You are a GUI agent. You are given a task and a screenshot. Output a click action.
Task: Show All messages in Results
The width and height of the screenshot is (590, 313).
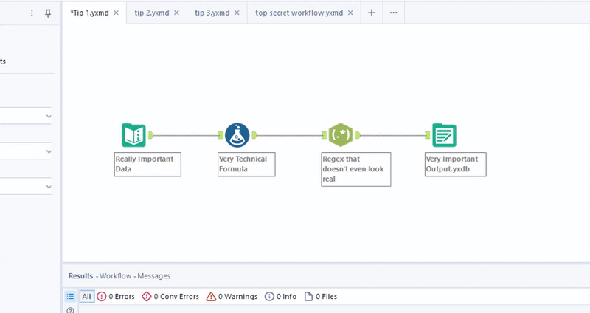click(86, 297)
